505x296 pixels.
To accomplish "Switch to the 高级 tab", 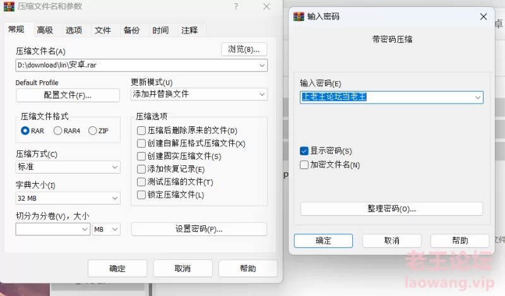I will 45,30.
